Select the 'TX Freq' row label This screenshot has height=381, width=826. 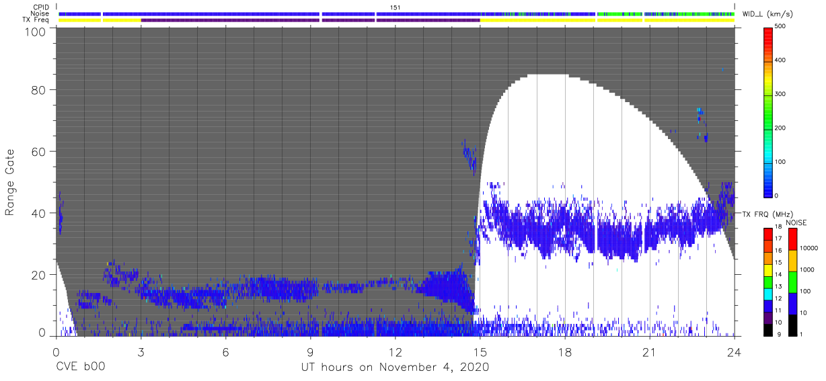pos(37,19)
